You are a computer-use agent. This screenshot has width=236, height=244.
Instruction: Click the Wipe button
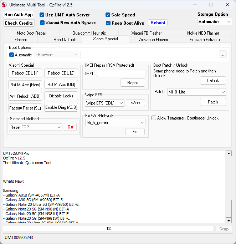[x=135, y=103]
